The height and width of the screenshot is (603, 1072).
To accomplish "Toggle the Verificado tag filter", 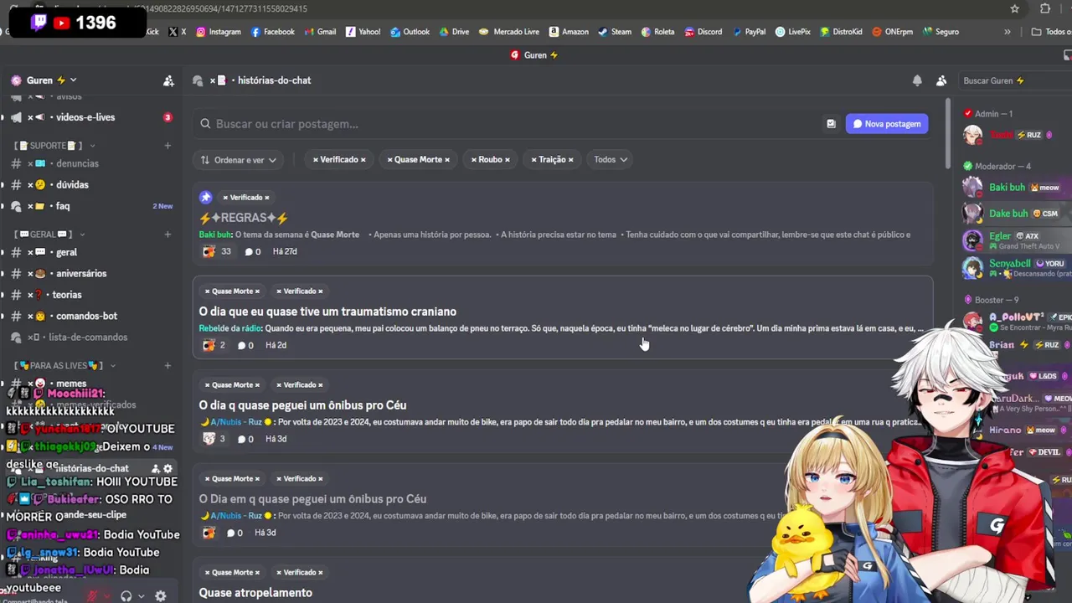I will pos(339,159).
